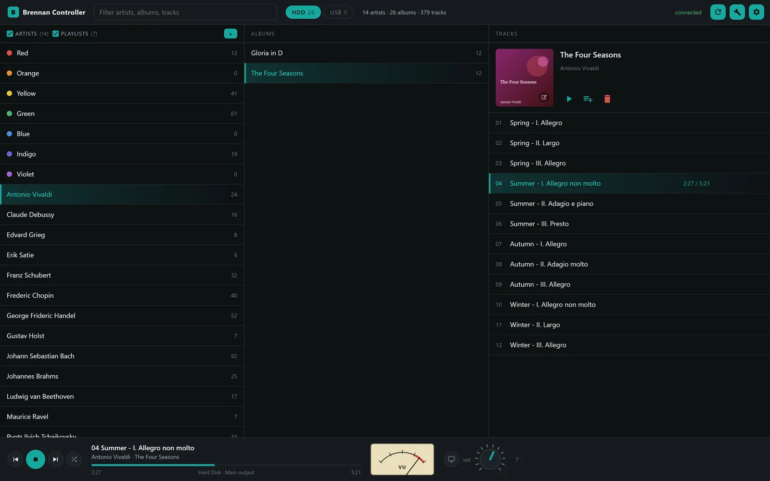770x481 pixels.
Task: Open the Indigo playlist
Action: tap(122, 154)
